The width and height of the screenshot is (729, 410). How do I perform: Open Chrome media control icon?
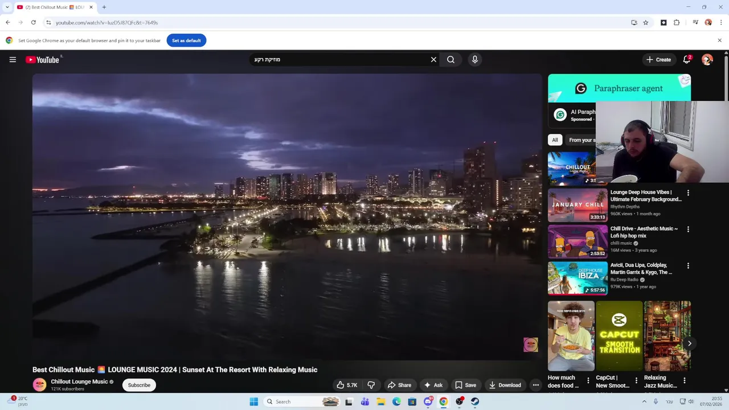point(695,22)
